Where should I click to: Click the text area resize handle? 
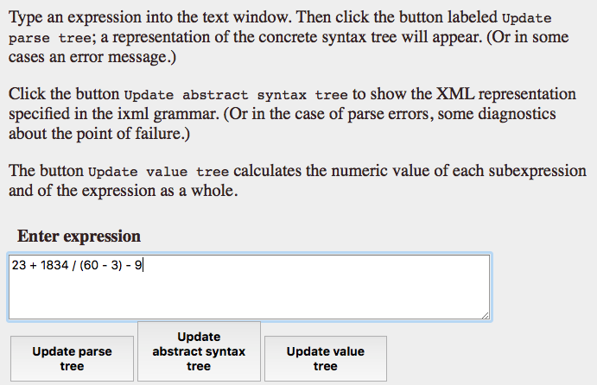pos(485,315)
